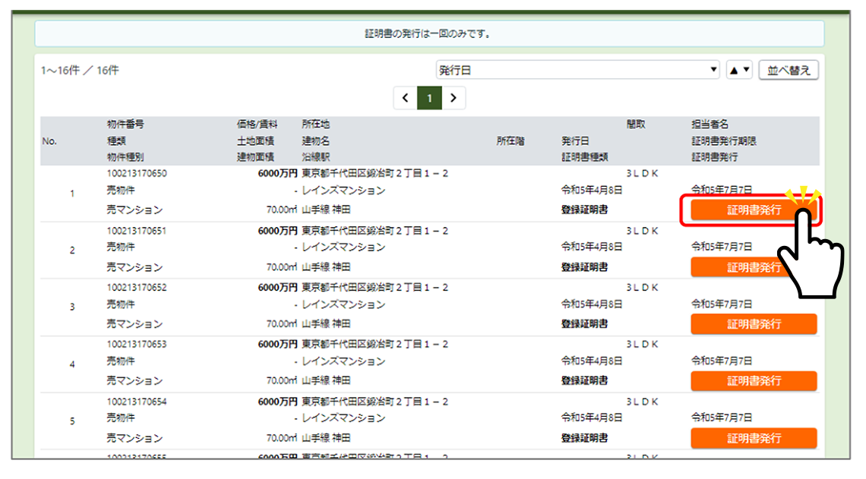This screenshot has height=479, width=866.
Task: Click the notice 証明書の発行は一回のみです。
Action: (429, 33)
